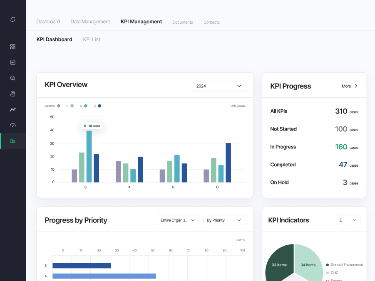Switch to the KPI List sub-tab
Viewport: 375px width, 281px height.
[x=92, y=39]
